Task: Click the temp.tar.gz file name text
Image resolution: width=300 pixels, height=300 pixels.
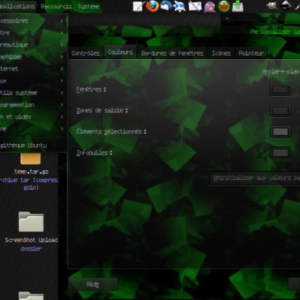Action: 31,172
